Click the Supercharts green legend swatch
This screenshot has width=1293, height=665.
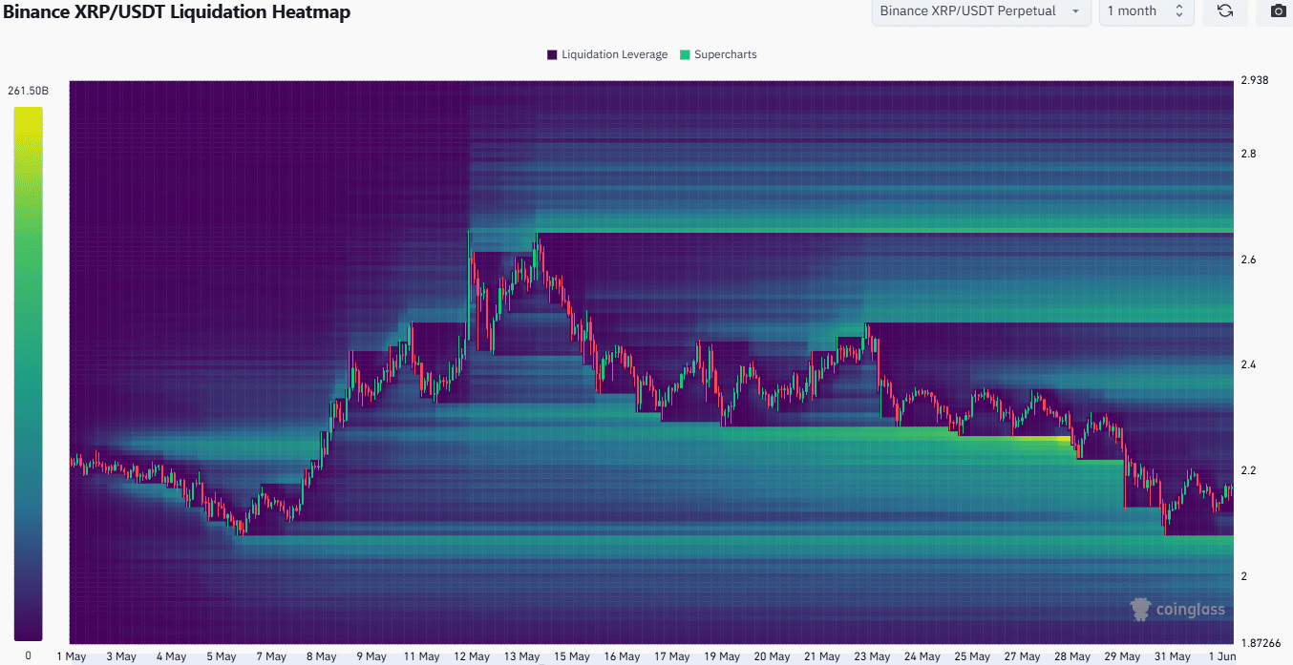685,54
